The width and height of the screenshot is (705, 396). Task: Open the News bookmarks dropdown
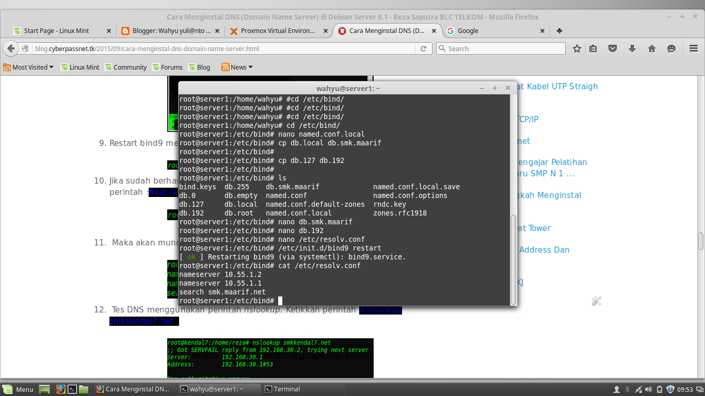tap(236, 67)
